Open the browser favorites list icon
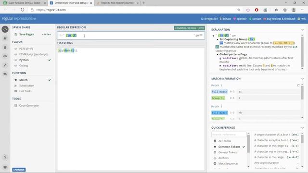 [276, 10]
